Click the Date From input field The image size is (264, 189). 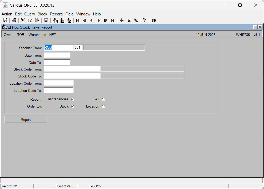(x=57, y=55)
